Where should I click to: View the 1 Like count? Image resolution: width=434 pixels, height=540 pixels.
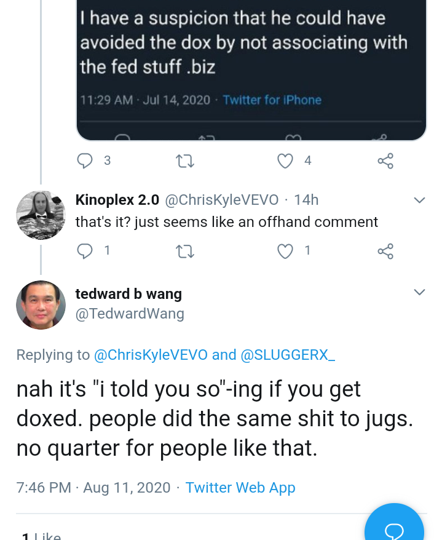[41, 536]
